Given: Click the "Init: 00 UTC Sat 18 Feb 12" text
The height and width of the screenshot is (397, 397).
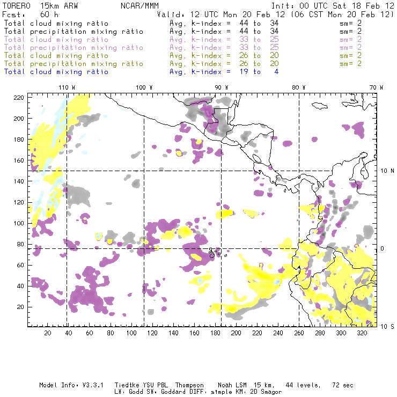Looking at the screenshot, I should click(x=333, y=6).
